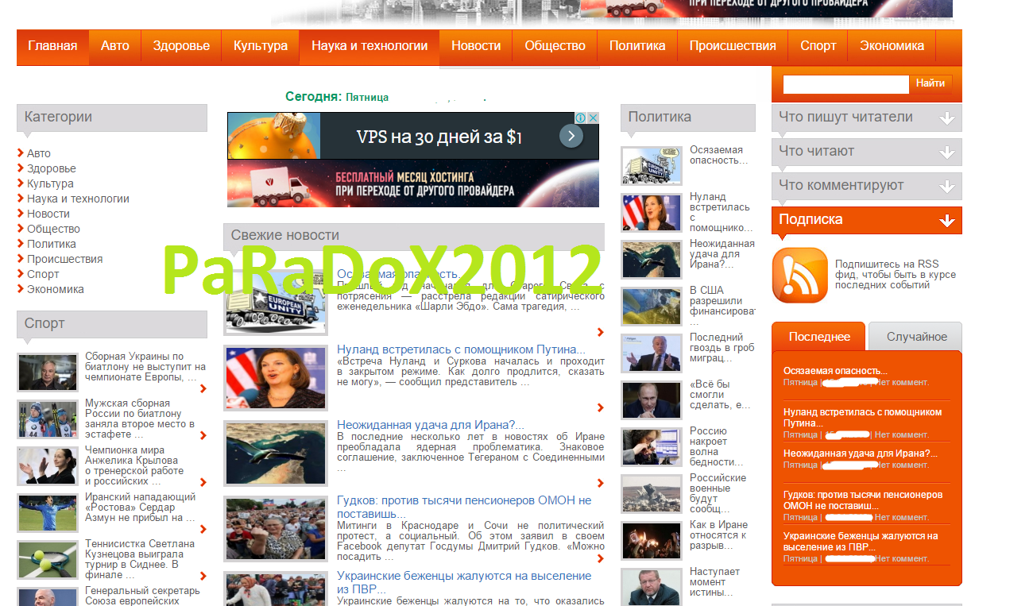Switch to the Последнее tab
This screenshot has height=606, width=1033.
tap(819, 337)
